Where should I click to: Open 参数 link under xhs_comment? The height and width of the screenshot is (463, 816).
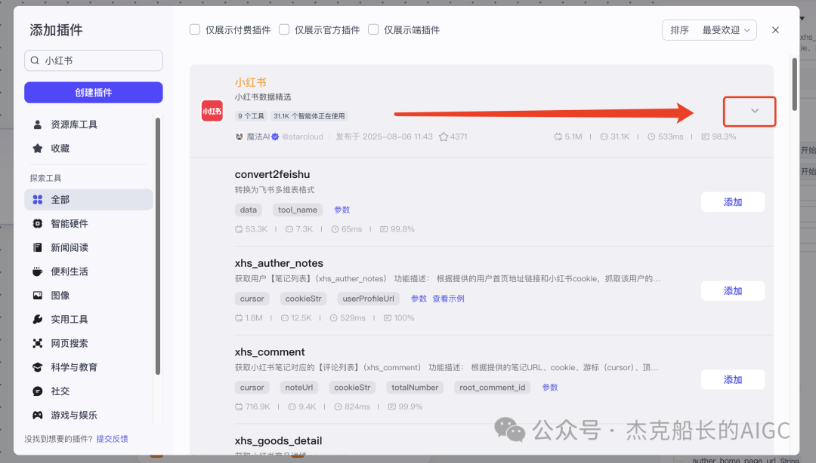[x=550, y=388]
